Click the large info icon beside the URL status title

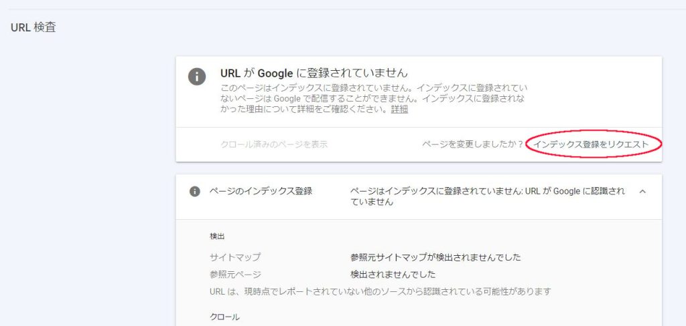tap(196, 76)
